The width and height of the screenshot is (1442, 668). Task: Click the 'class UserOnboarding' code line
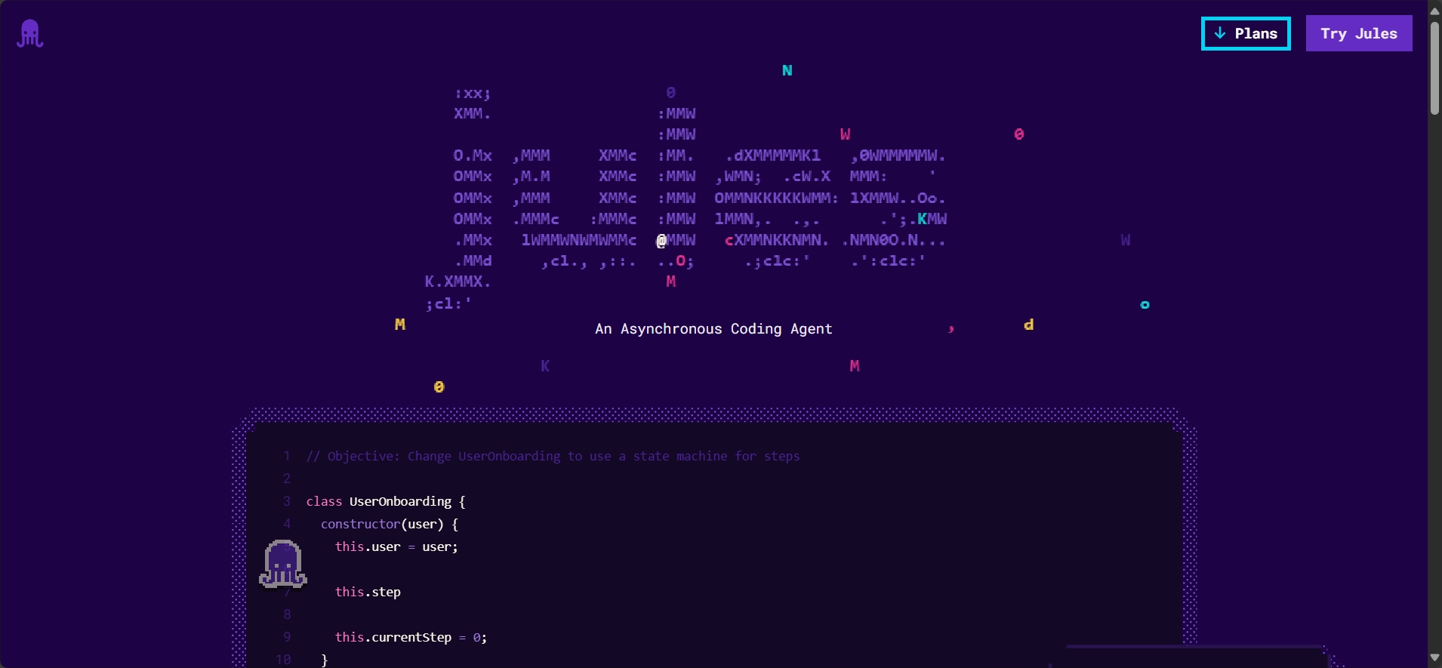tap(385, 501)
